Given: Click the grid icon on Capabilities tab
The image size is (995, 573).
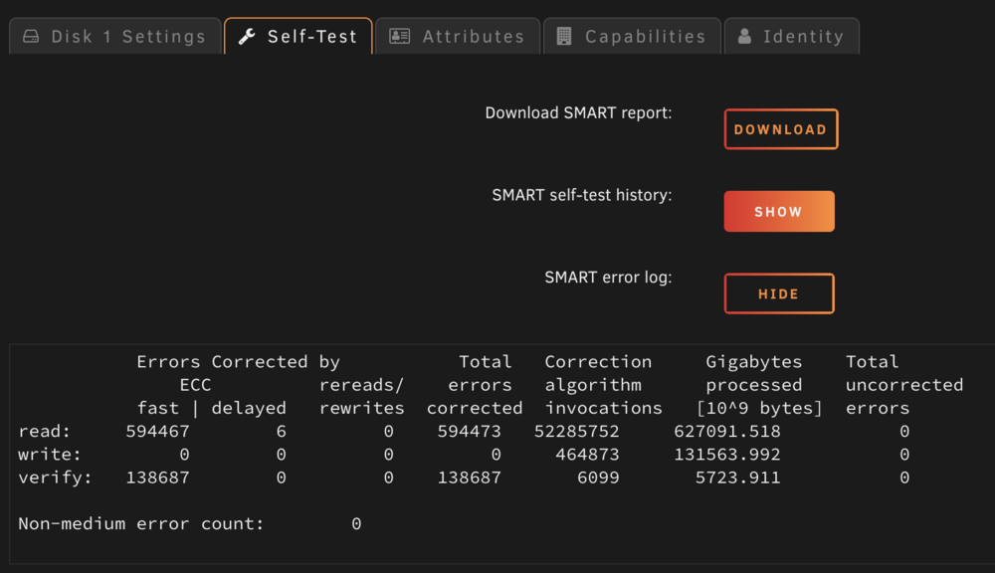Looking at the screenshot, I should pyautogui.click(x=563, y=36).
